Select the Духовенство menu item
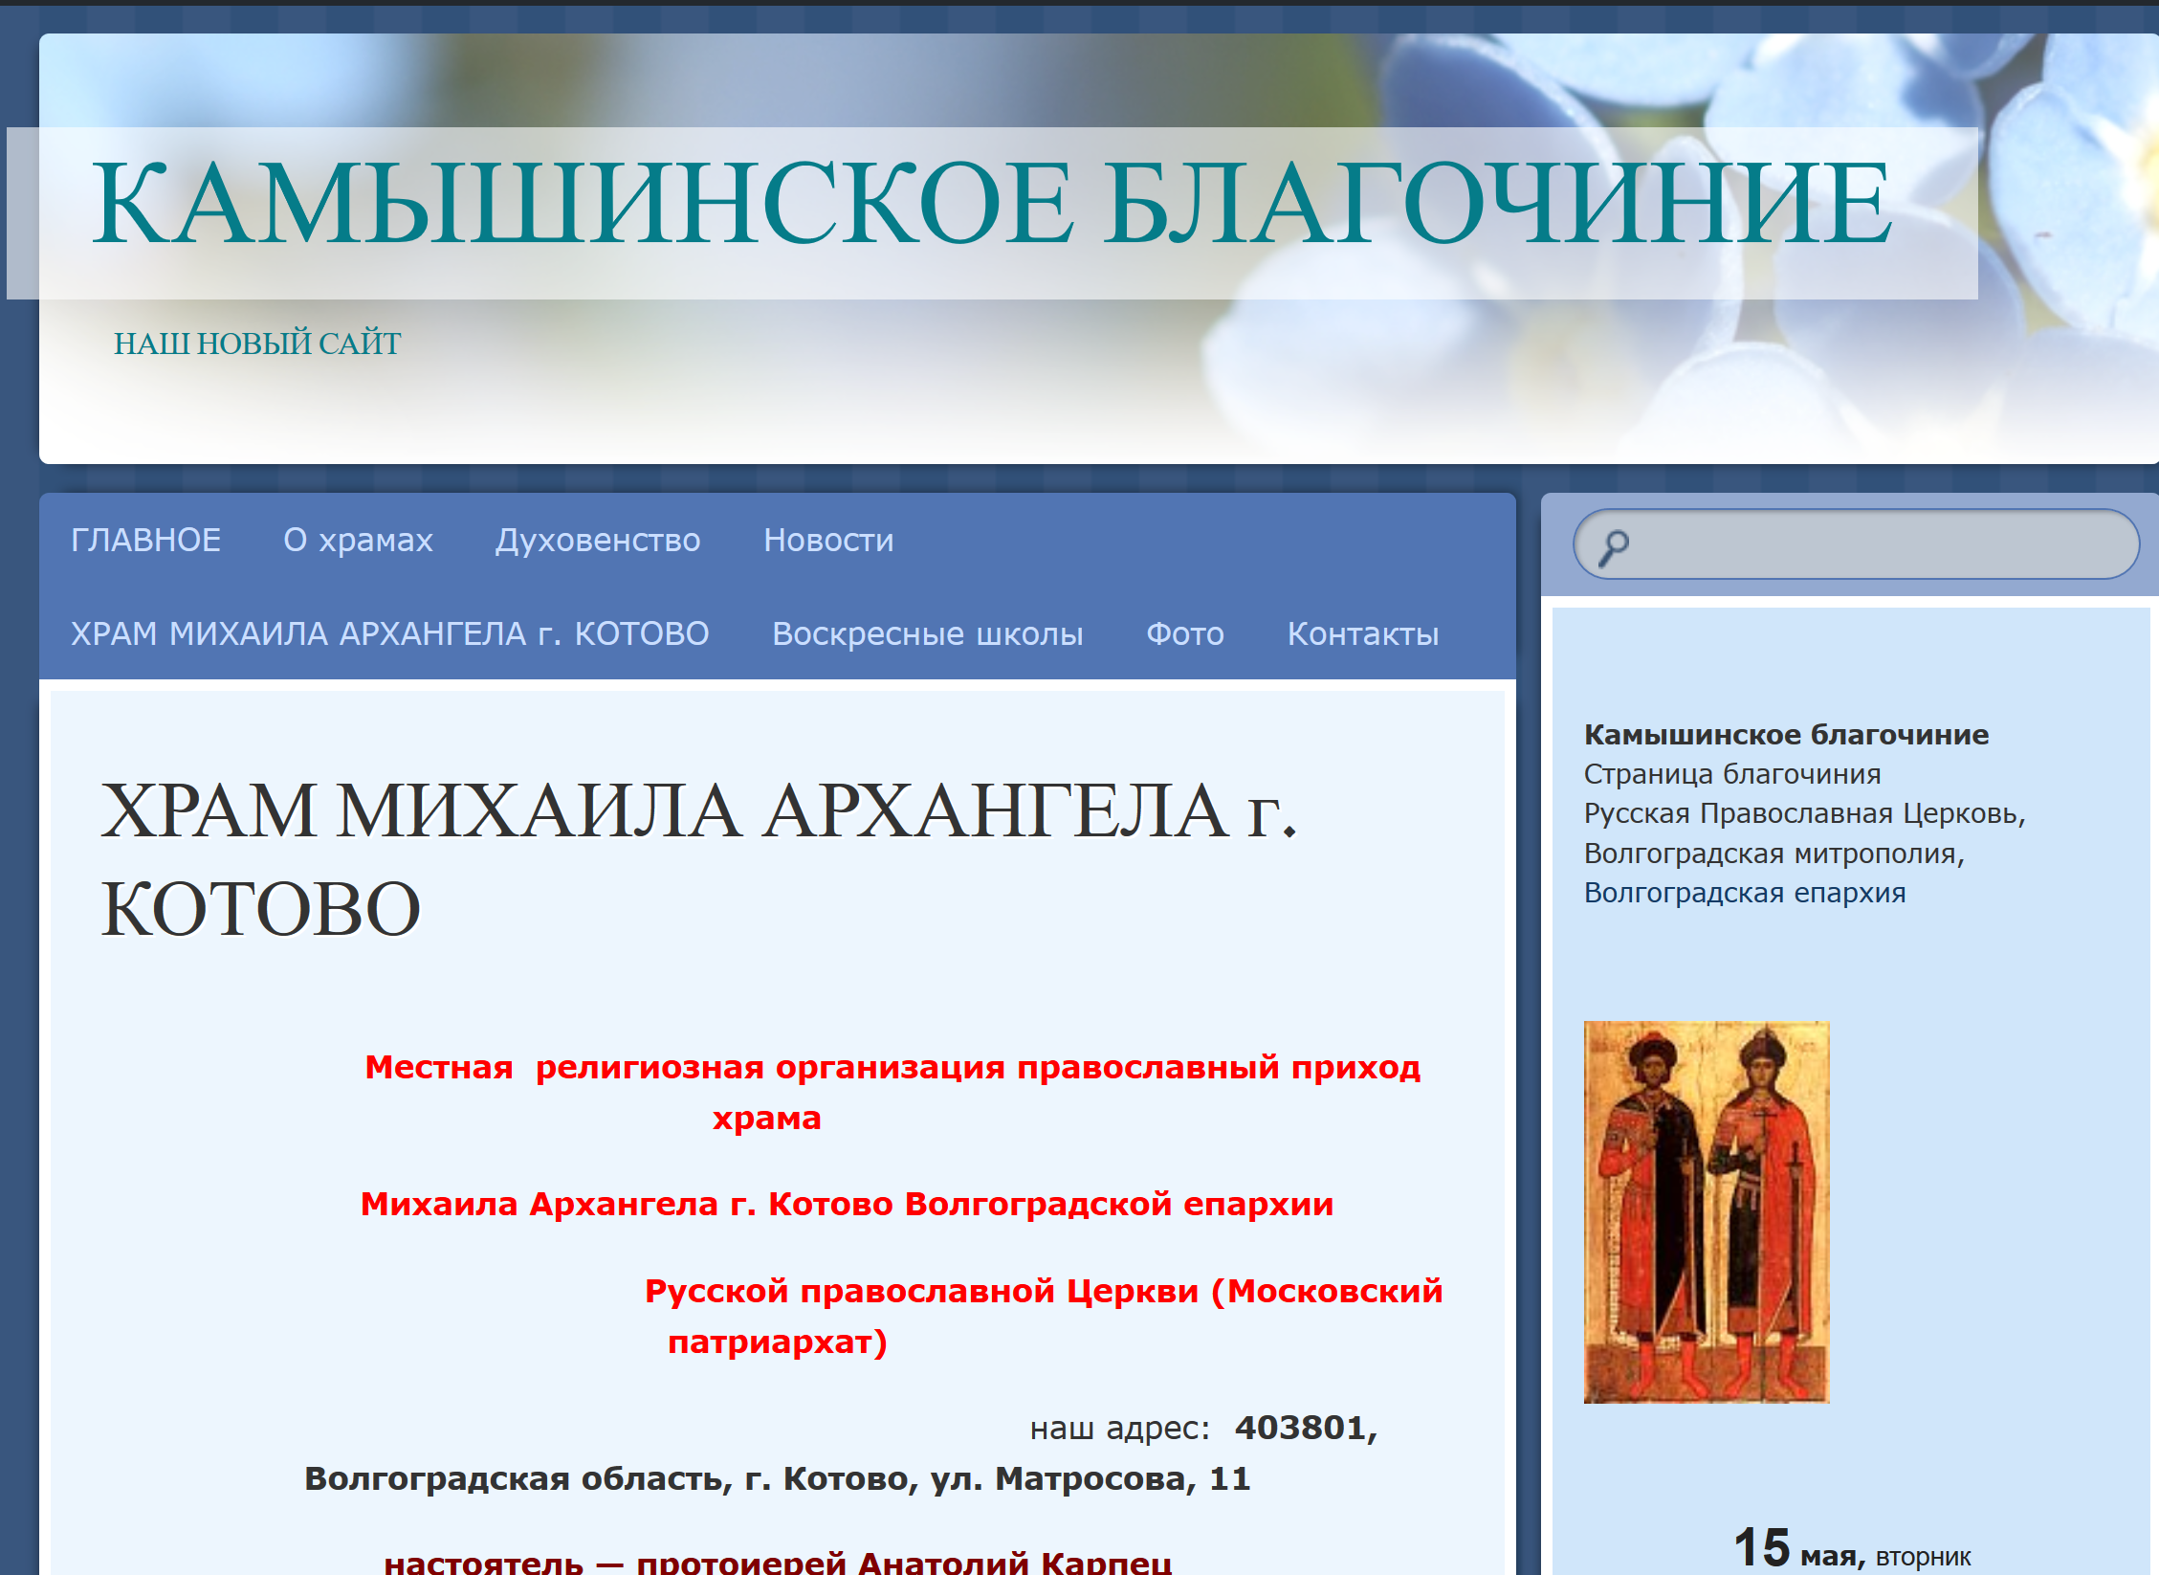The image size is (2159, 1575). pyautogui.click(x=598, y=540)
